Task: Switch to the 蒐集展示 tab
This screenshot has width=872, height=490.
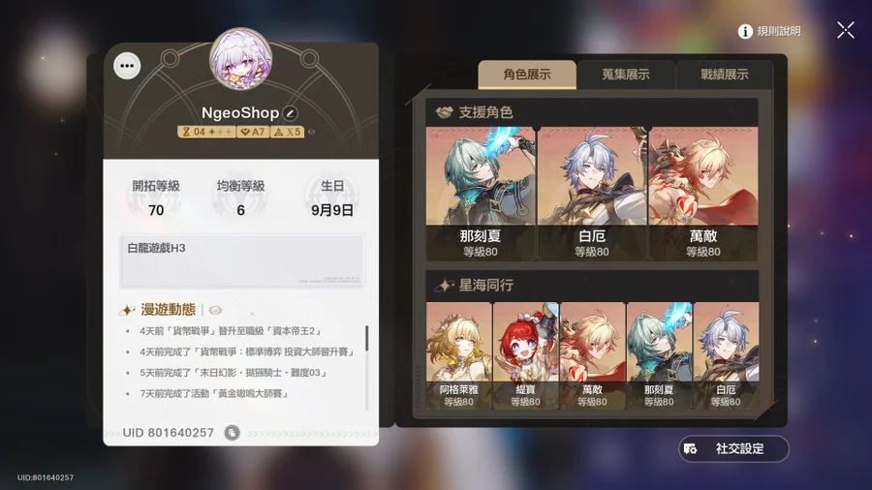Action: 626,75
